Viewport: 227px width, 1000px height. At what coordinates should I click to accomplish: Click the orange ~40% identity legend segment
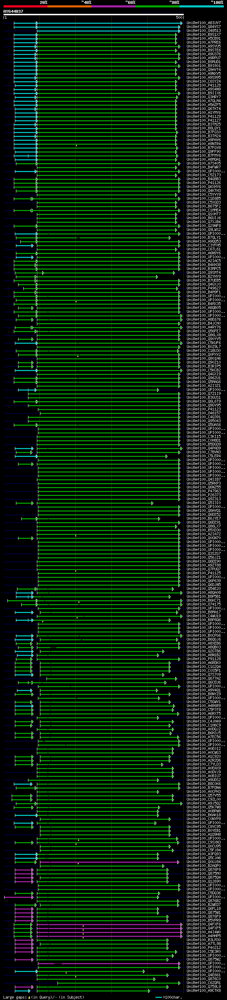point(70,6)
